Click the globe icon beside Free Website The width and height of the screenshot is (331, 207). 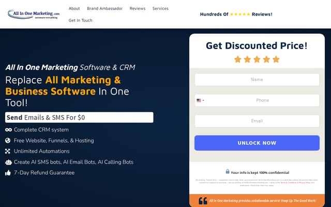8,140
